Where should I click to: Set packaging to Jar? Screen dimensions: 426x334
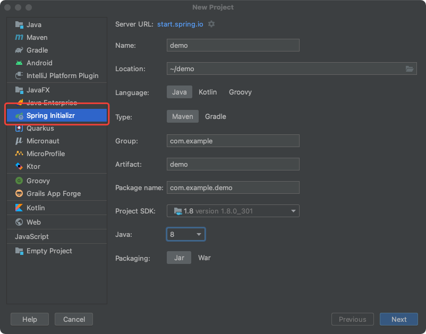click(x=179, y=258)
